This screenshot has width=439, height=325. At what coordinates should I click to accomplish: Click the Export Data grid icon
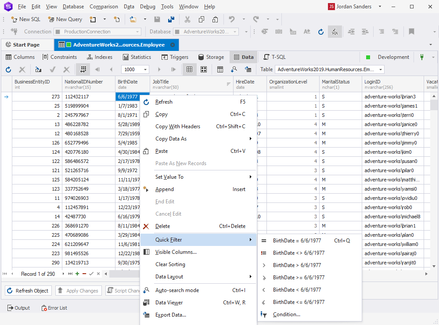249,69
